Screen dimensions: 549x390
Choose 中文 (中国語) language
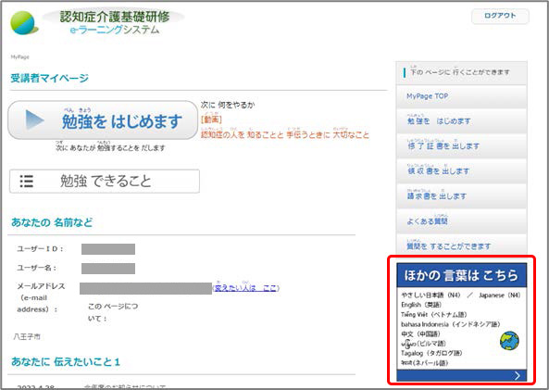pos(421,333)
